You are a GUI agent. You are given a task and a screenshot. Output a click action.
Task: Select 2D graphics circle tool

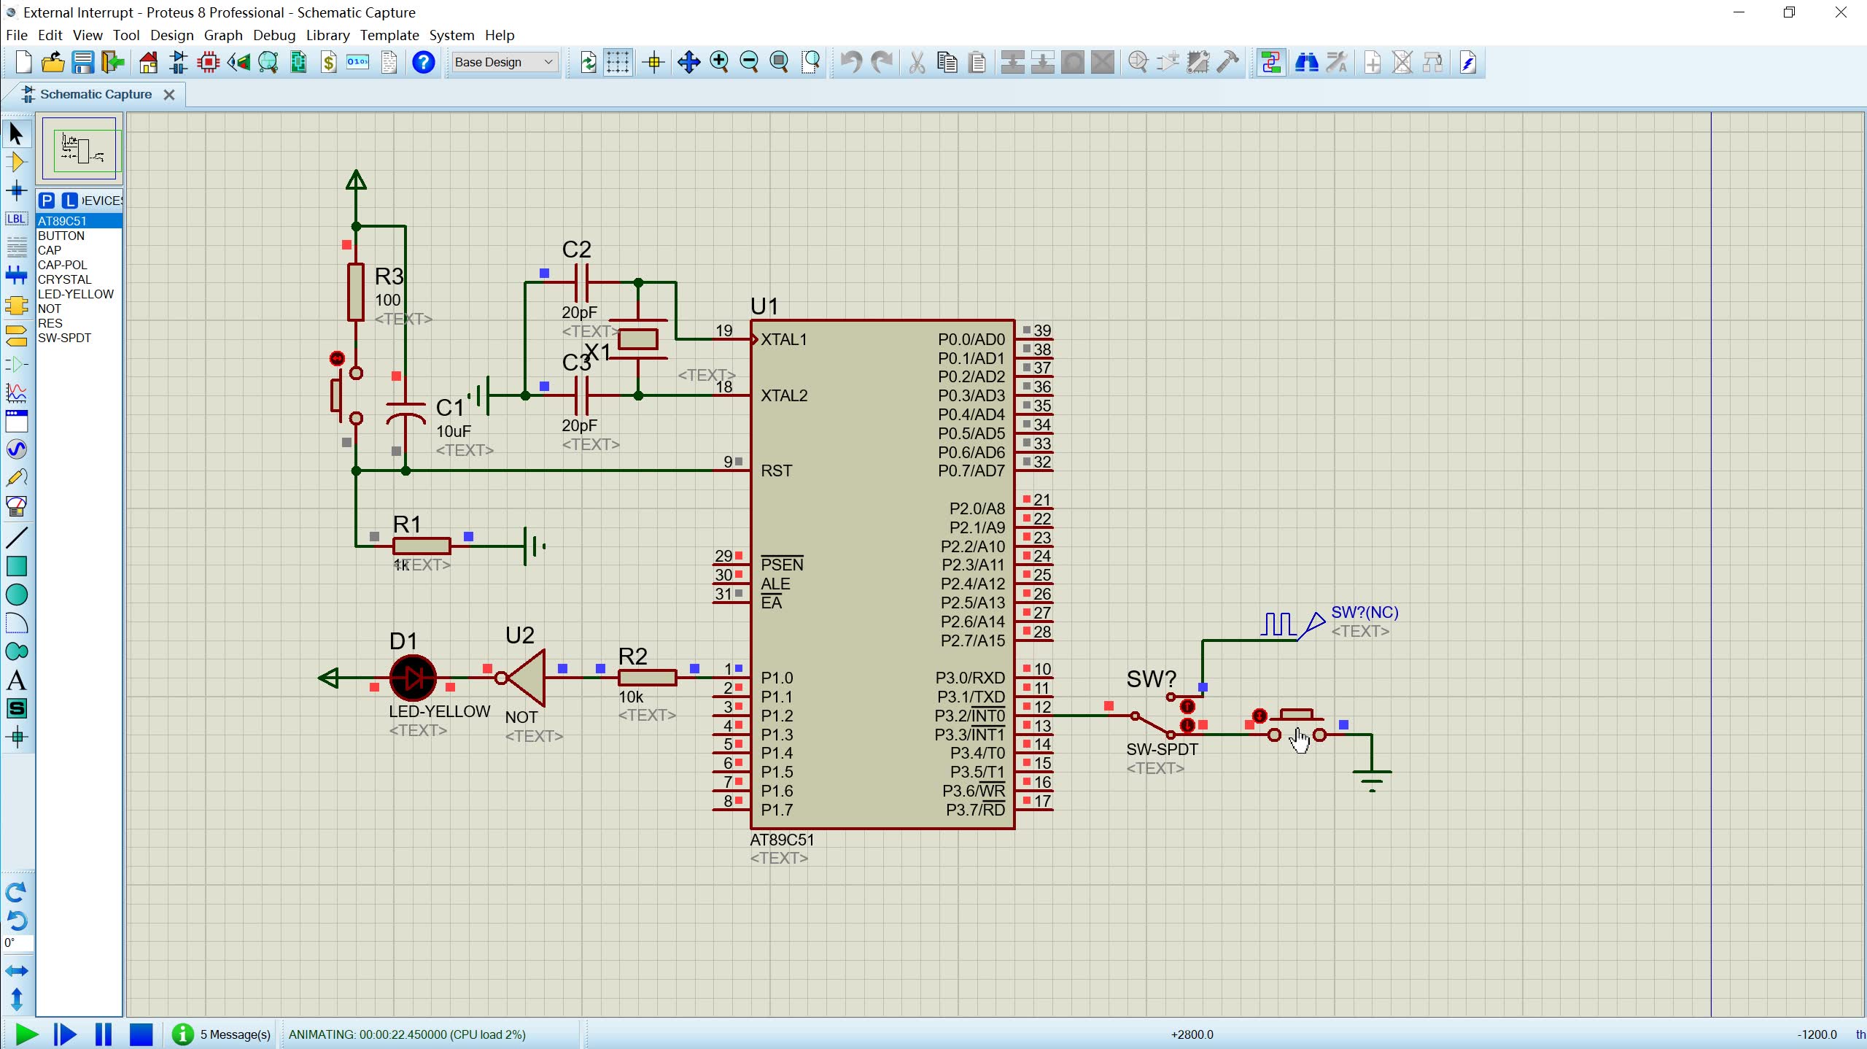[x=16, y=595]
